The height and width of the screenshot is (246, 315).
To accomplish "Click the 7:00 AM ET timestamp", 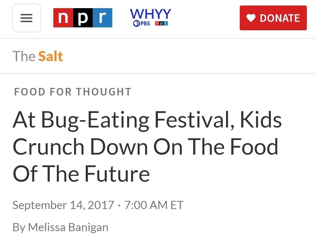I will (154, 205).
